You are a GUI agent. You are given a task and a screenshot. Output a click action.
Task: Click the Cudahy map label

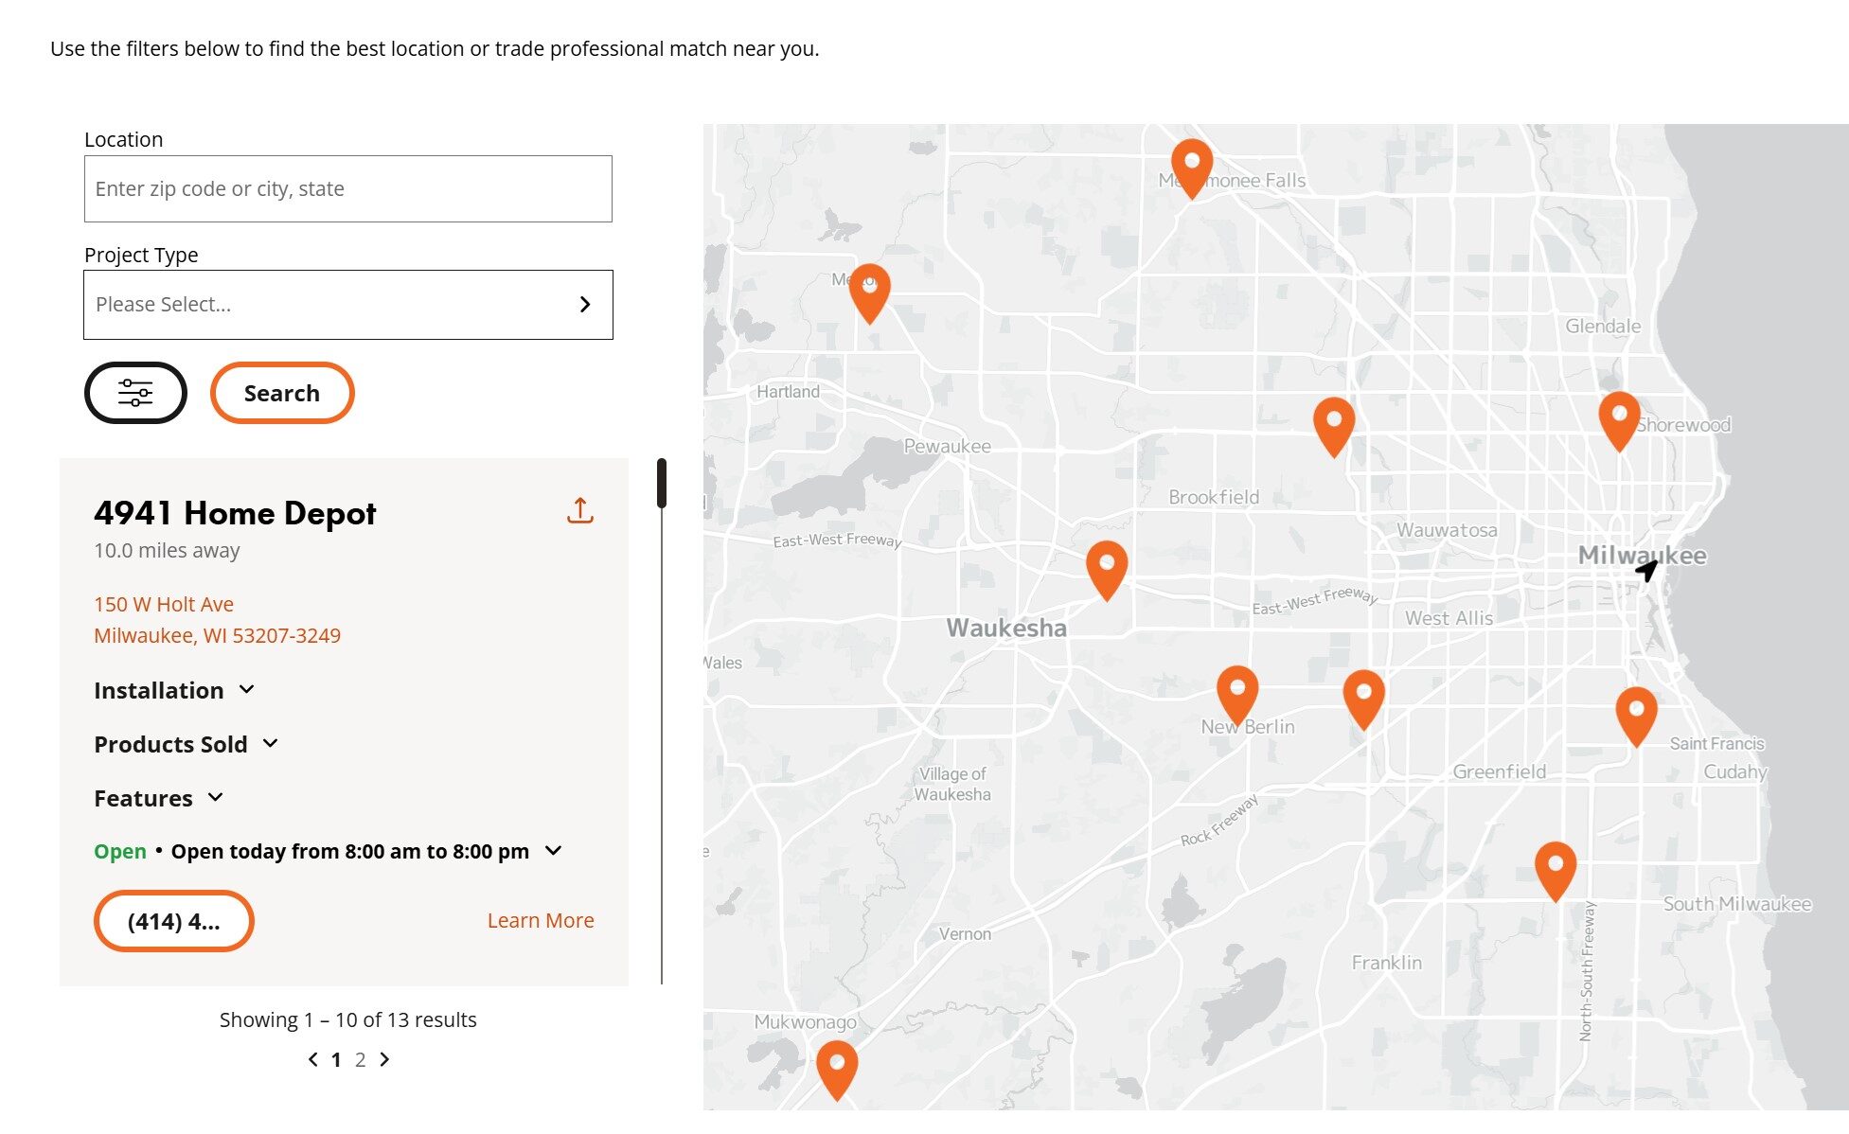point(1735,771)
